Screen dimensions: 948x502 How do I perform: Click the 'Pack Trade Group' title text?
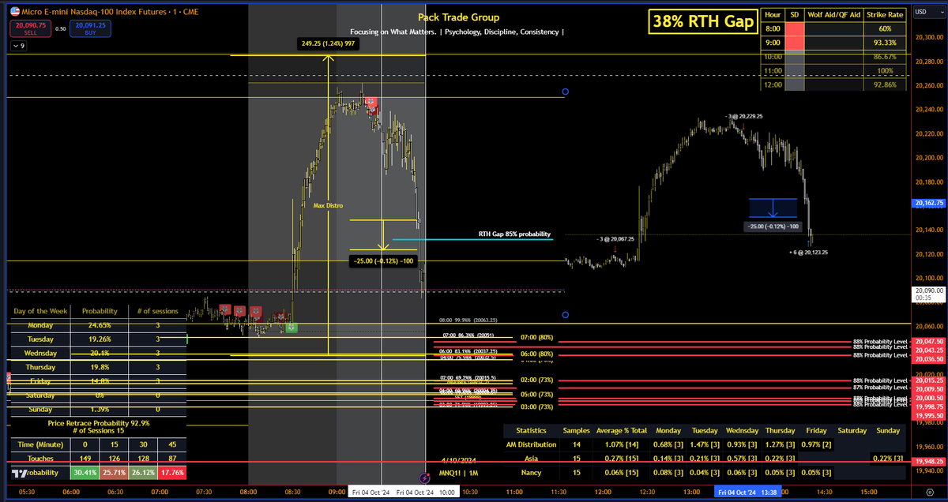point(458,17)
